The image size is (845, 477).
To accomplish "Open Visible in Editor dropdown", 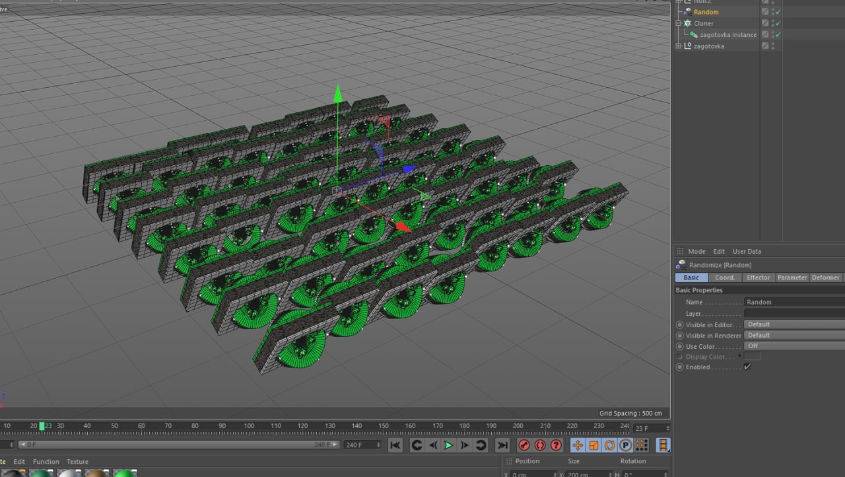I will pos(794,324).
